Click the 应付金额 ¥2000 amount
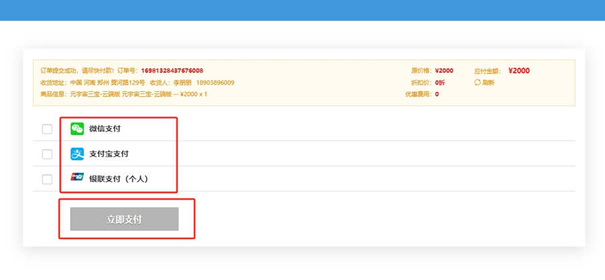605x280 pixels. tap(519, 71)
